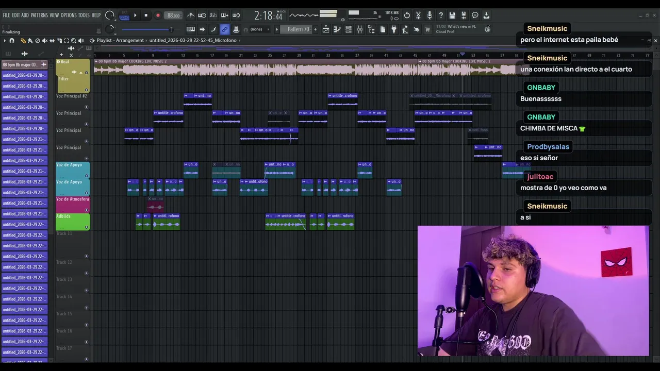
Task: Enable typing keyboard to piano icon
Action: (x=191, y=29)
